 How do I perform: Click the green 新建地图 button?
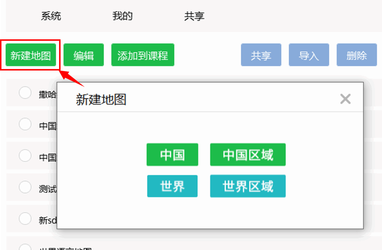(x=31, y=55)
